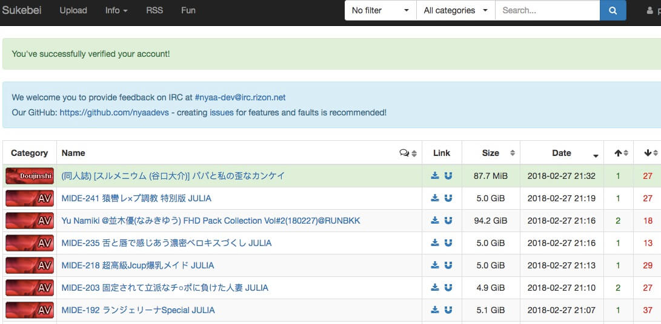Click the AV category badge in MIDE-218 row
Screen dimensions: 661x324
pos(30,265)
